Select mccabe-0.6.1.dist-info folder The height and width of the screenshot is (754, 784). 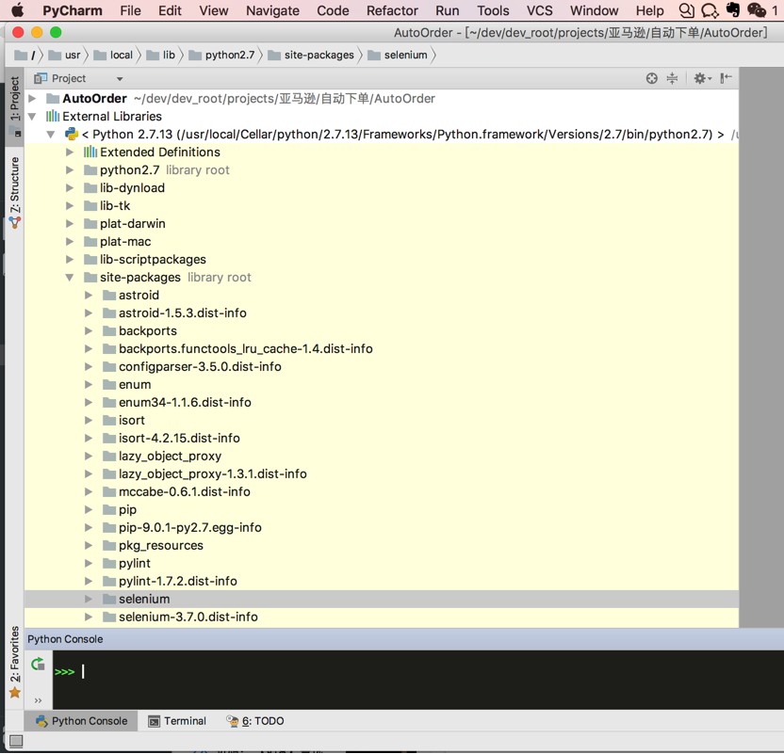[185, 492]
